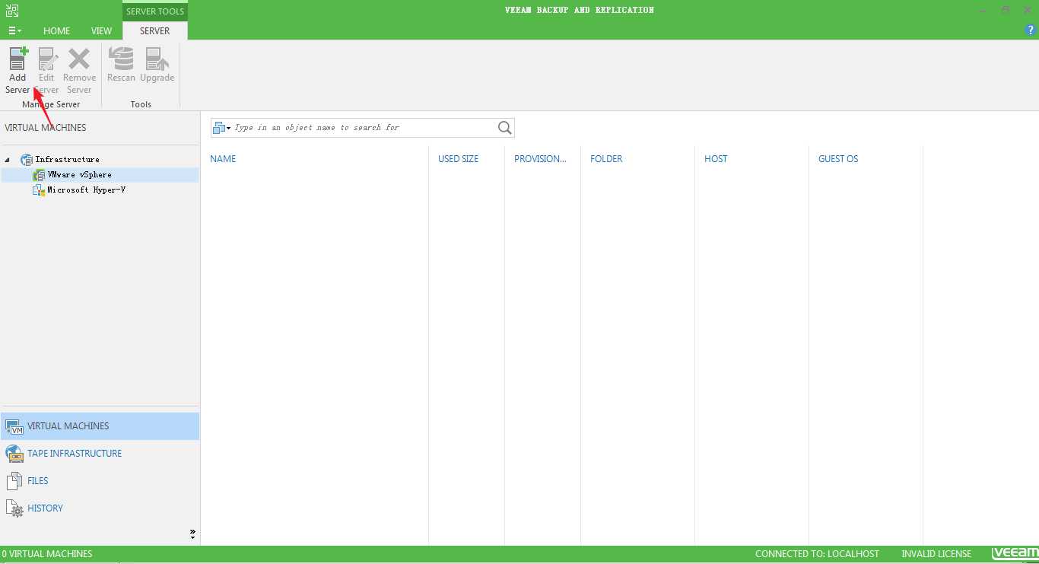
Task: Click CONNECTED TO: LOCALHOST status text
Action: [x=817, y=554]
